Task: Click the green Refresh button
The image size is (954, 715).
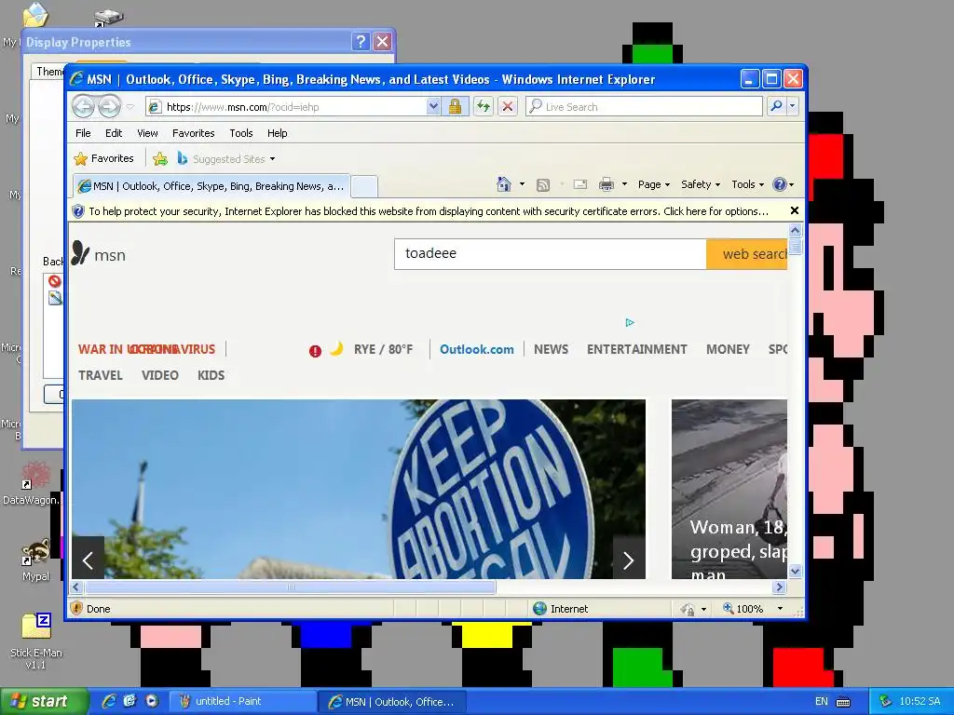Action: click(x=484, y=107)
